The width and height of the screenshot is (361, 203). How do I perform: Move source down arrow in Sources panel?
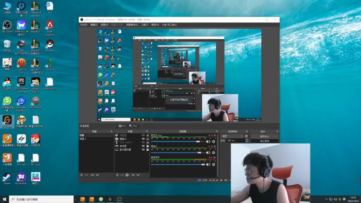138,175
